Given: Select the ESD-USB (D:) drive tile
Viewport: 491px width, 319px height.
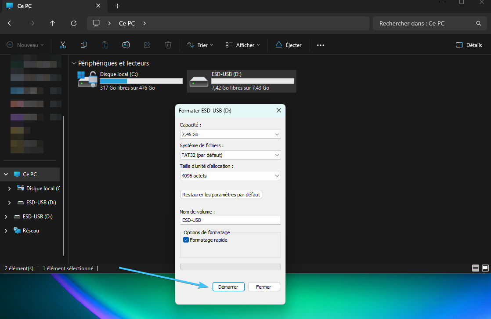Looking at the screenshot, I should [x=242, y=81].
